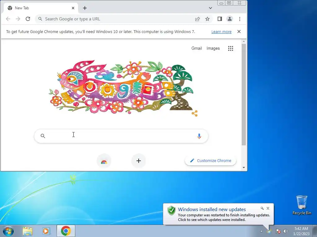Screen dimensions: 317x237
Task: Click the scrollbar down arrow
Action: pyautogui.click(x=244, y=168)
